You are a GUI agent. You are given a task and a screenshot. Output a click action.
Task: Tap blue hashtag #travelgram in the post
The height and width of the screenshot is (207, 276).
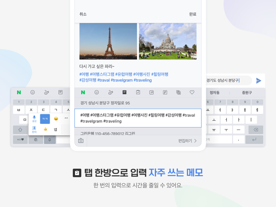[x=121, y=80]
